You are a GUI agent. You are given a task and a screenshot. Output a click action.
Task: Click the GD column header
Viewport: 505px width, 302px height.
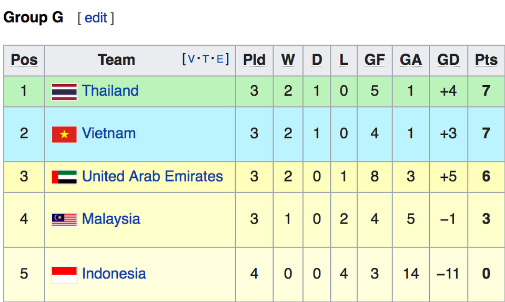point(448,60)
